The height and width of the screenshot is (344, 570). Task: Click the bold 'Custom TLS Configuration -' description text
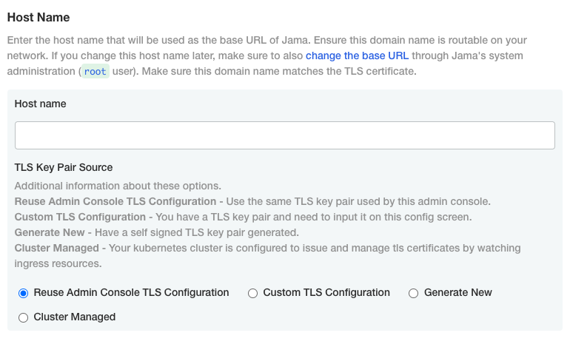point(84,217)
